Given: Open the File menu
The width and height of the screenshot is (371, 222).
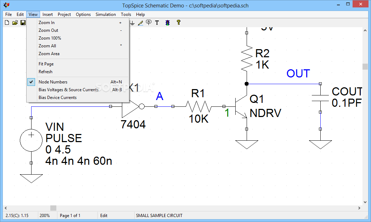Looking at the screenshot, I should point(9,14).
